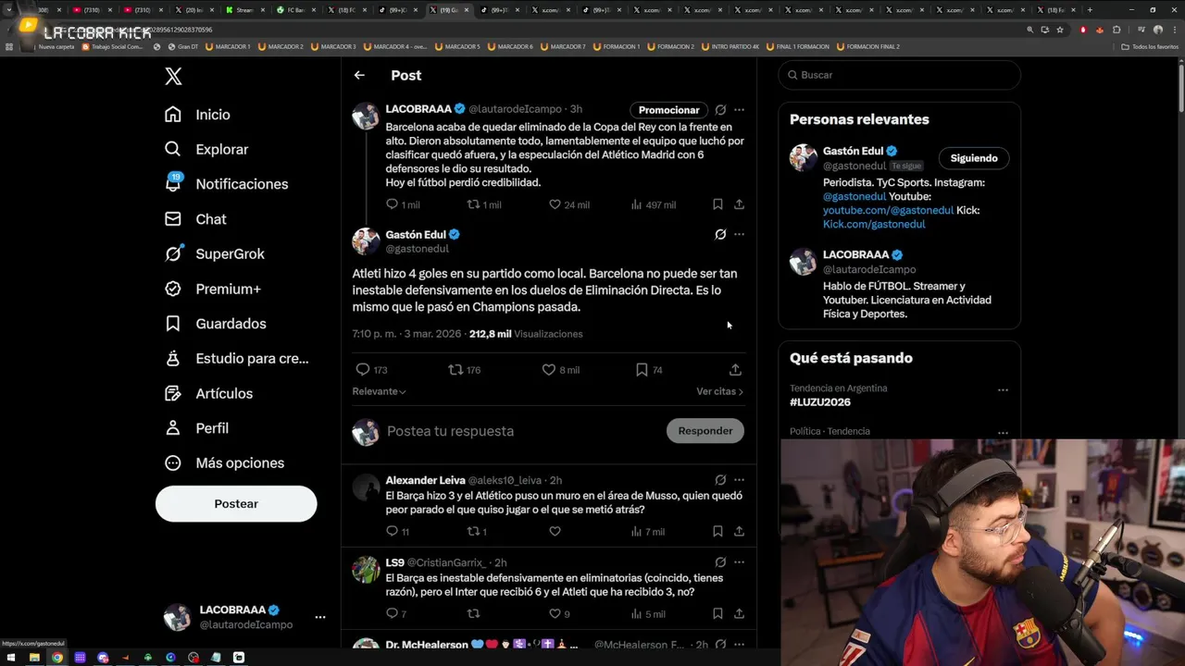Click Estudio para creadores icon
This screenshot has height=666, width=1185.
[173, 358]
